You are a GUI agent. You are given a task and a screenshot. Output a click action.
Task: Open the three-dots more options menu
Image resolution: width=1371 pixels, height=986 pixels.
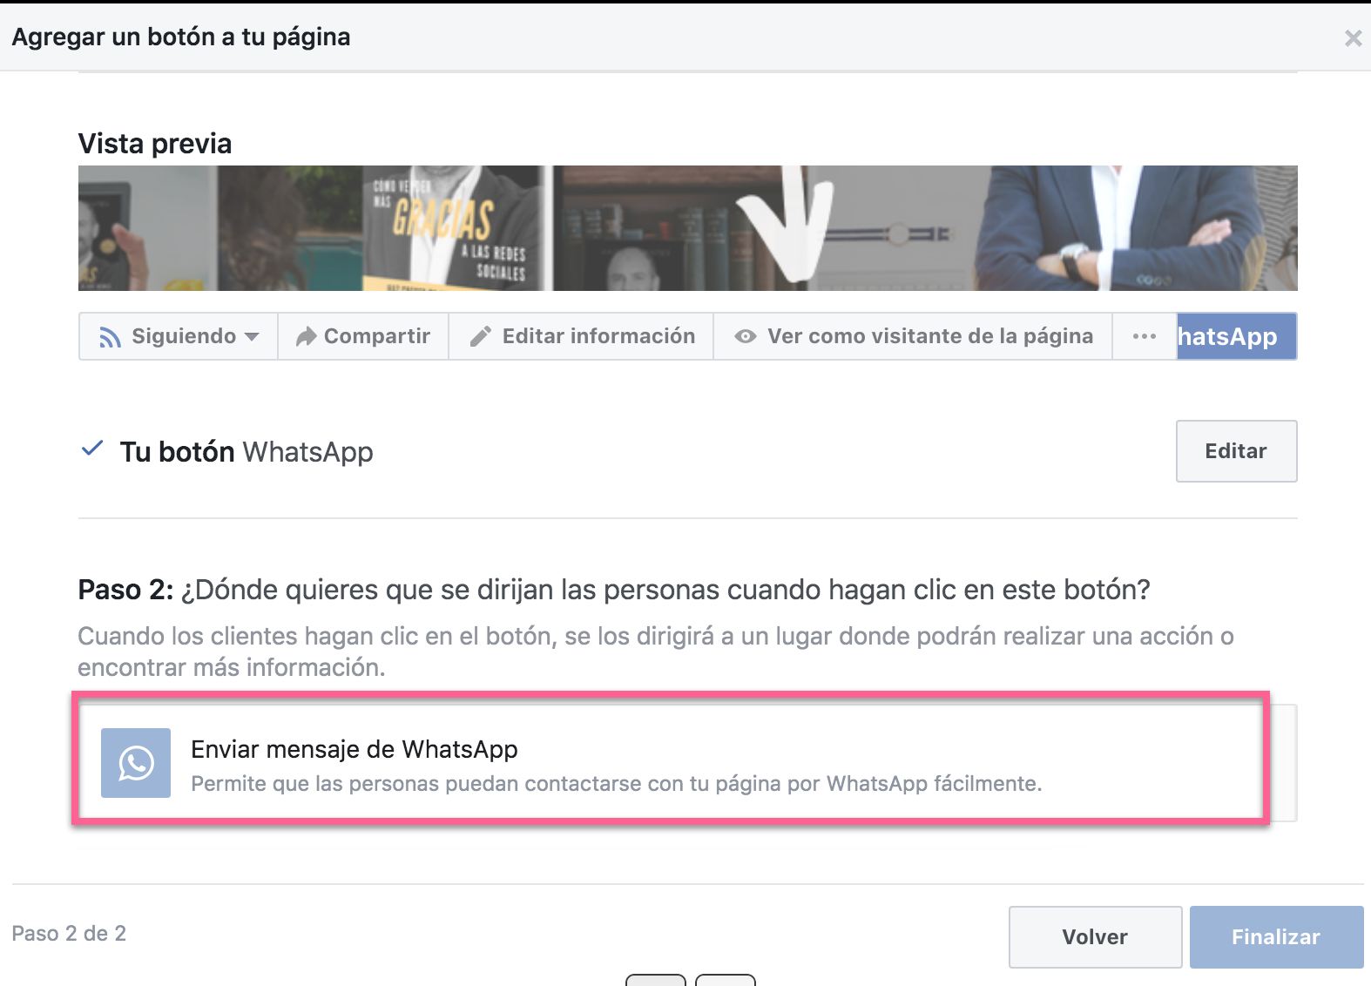tap(1144, 336)
